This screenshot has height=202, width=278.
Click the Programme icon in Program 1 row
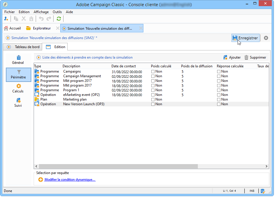pos(37,90)
